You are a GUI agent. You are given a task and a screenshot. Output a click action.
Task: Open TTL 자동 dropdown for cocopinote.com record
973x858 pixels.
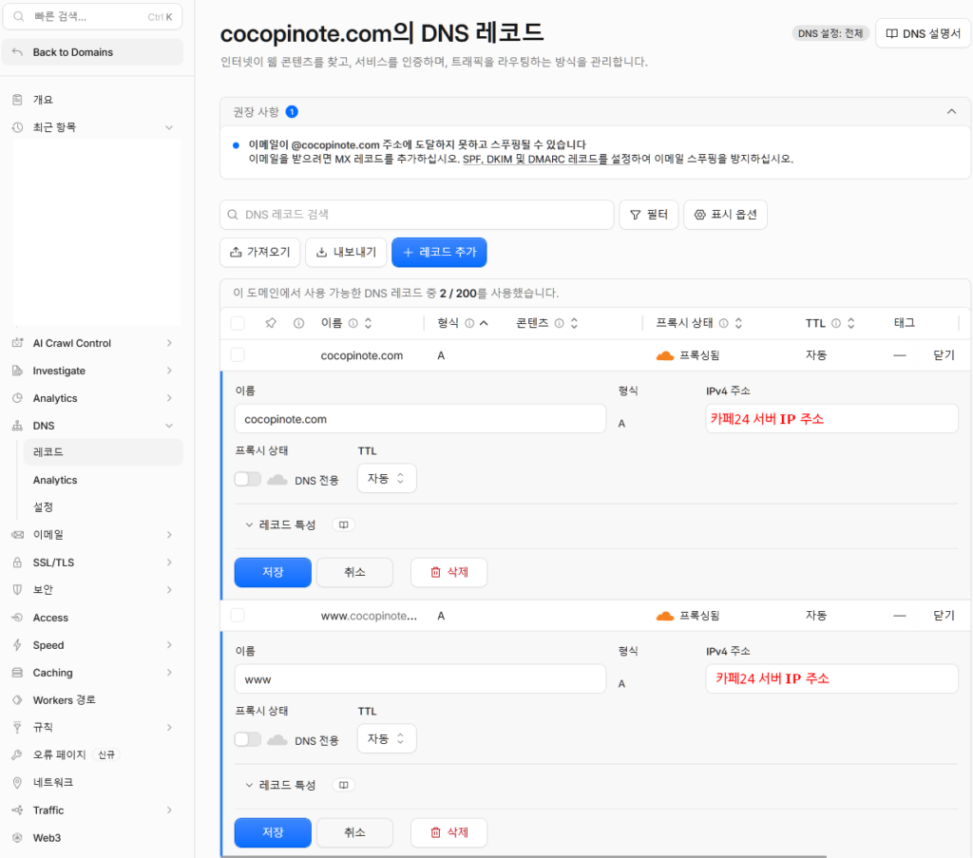pyautogui.click(x=386, y=478)
